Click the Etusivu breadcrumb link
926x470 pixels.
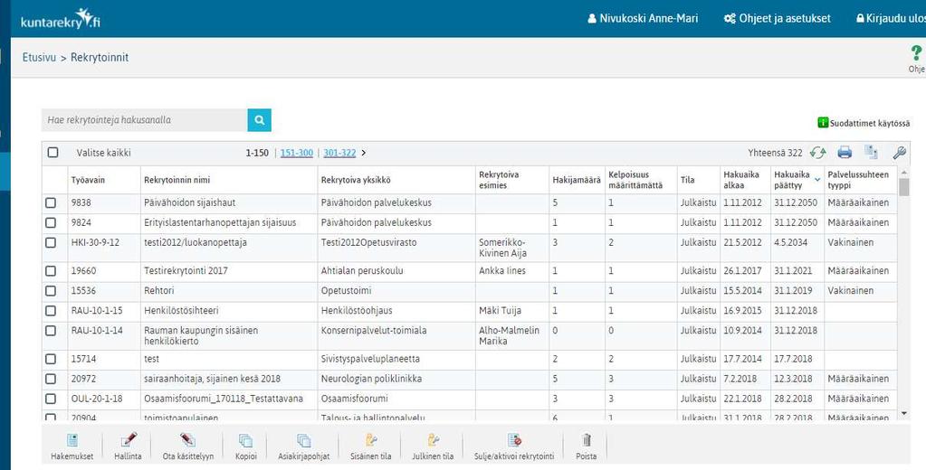[x=39, y=57]
